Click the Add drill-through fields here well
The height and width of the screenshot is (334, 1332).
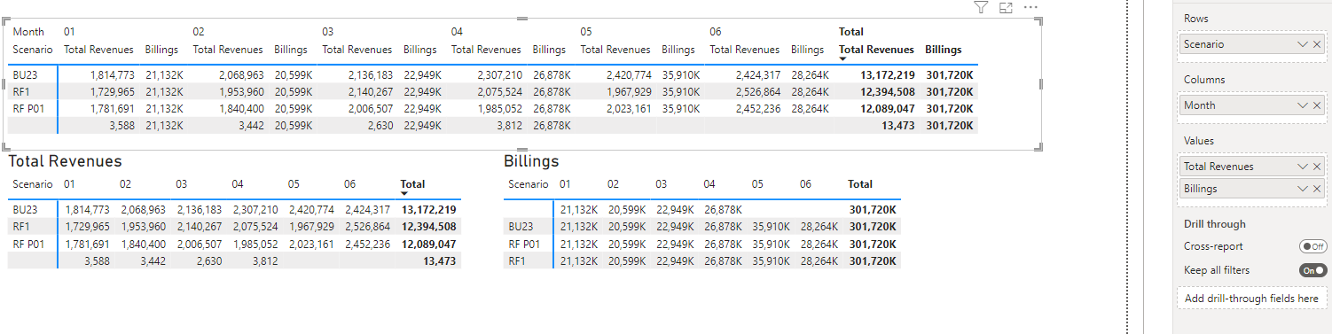[x=1251, y=299]
